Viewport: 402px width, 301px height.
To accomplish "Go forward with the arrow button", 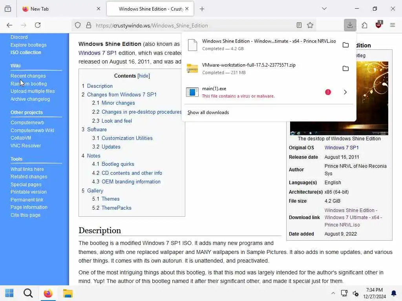I will [24, 25].
